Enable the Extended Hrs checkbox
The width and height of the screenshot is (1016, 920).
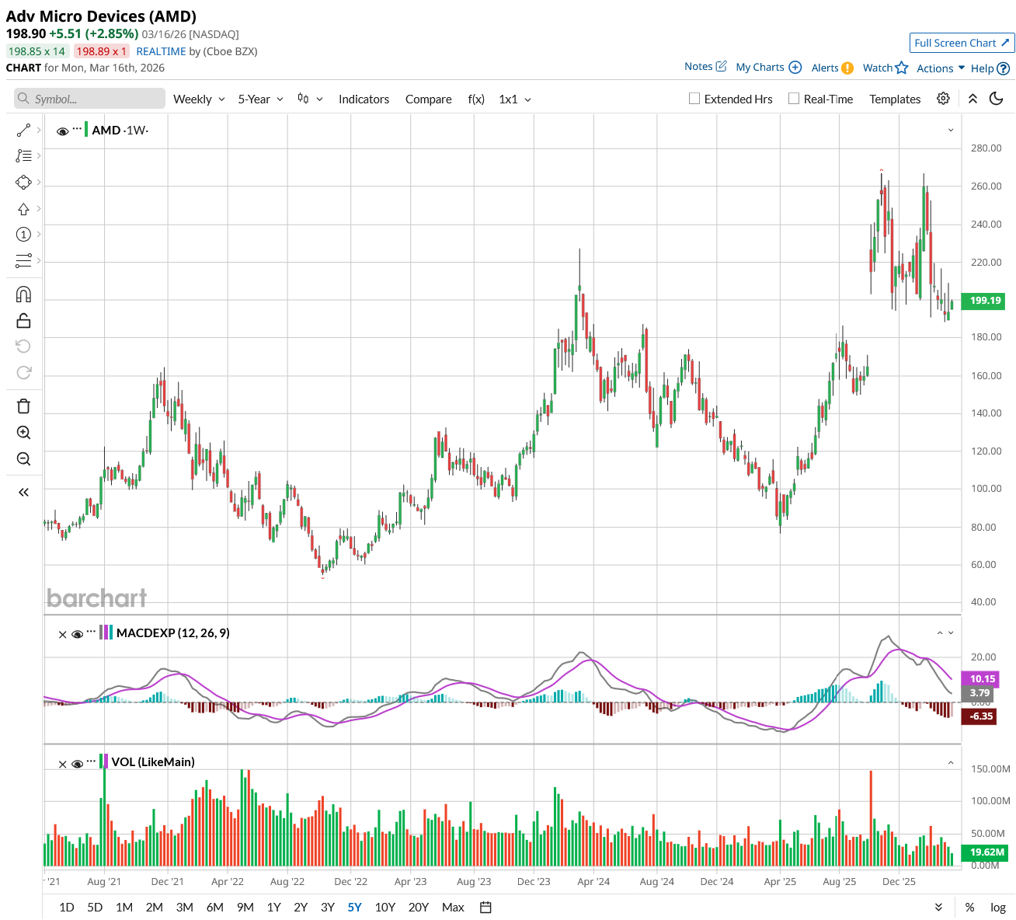click(694, 99)
